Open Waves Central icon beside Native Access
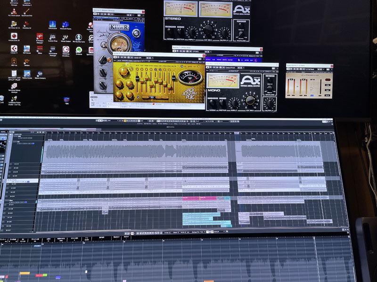 coord(40,75)
